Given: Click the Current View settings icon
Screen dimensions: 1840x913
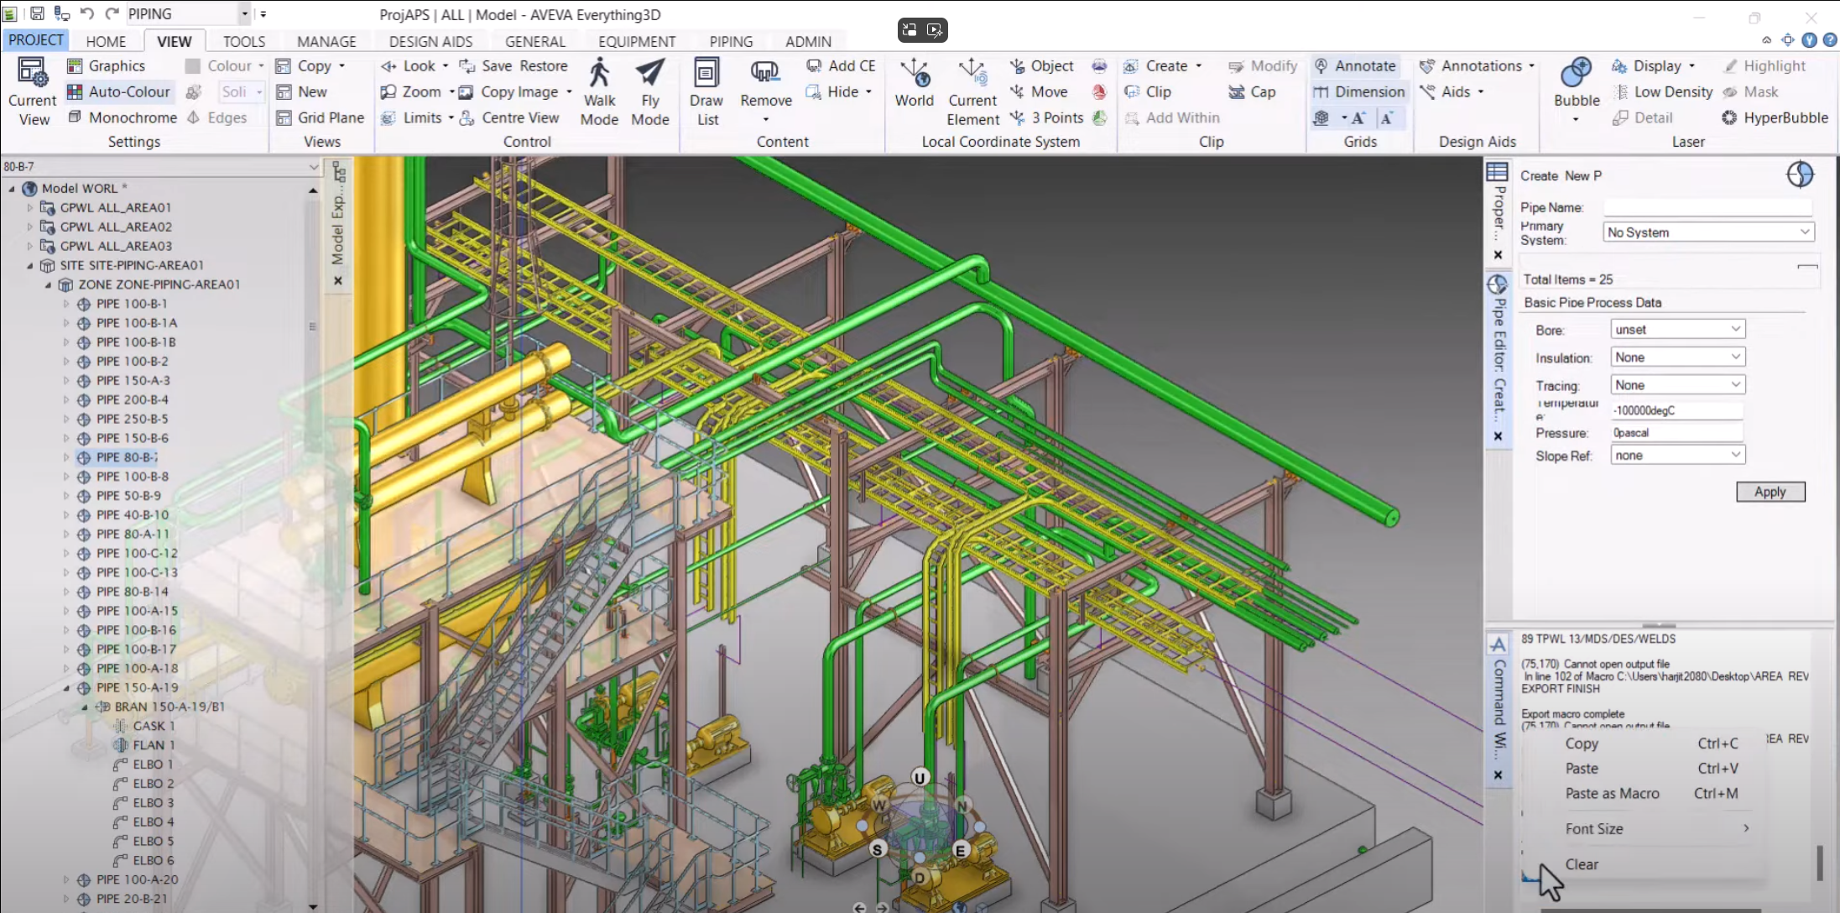Looking at the screenshot, I should point(33,92).
